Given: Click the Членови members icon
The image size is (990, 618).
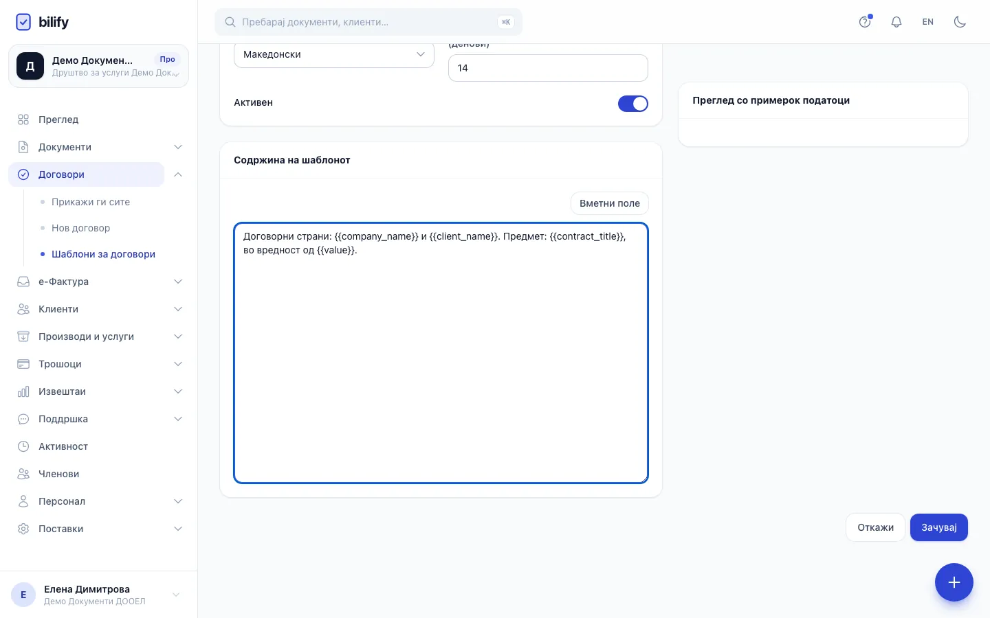Looking at the screenshot, I should (x=23, y=474).
